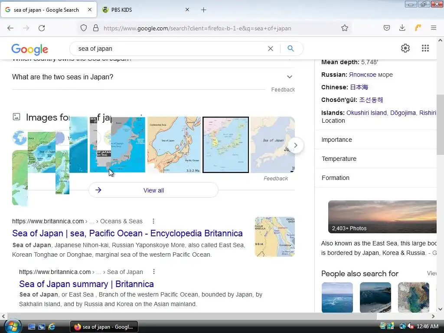The image size is (444, 333).
Task: Expand the Formation section
Action: [x=375, y=178]
